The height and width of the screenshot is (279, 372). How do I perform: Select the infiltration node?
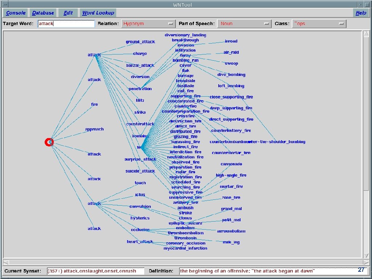click(186, 50)
